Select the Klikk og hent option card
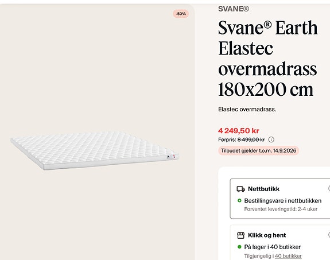The height and width of the screenshot is (260, 330). [280, 243]
